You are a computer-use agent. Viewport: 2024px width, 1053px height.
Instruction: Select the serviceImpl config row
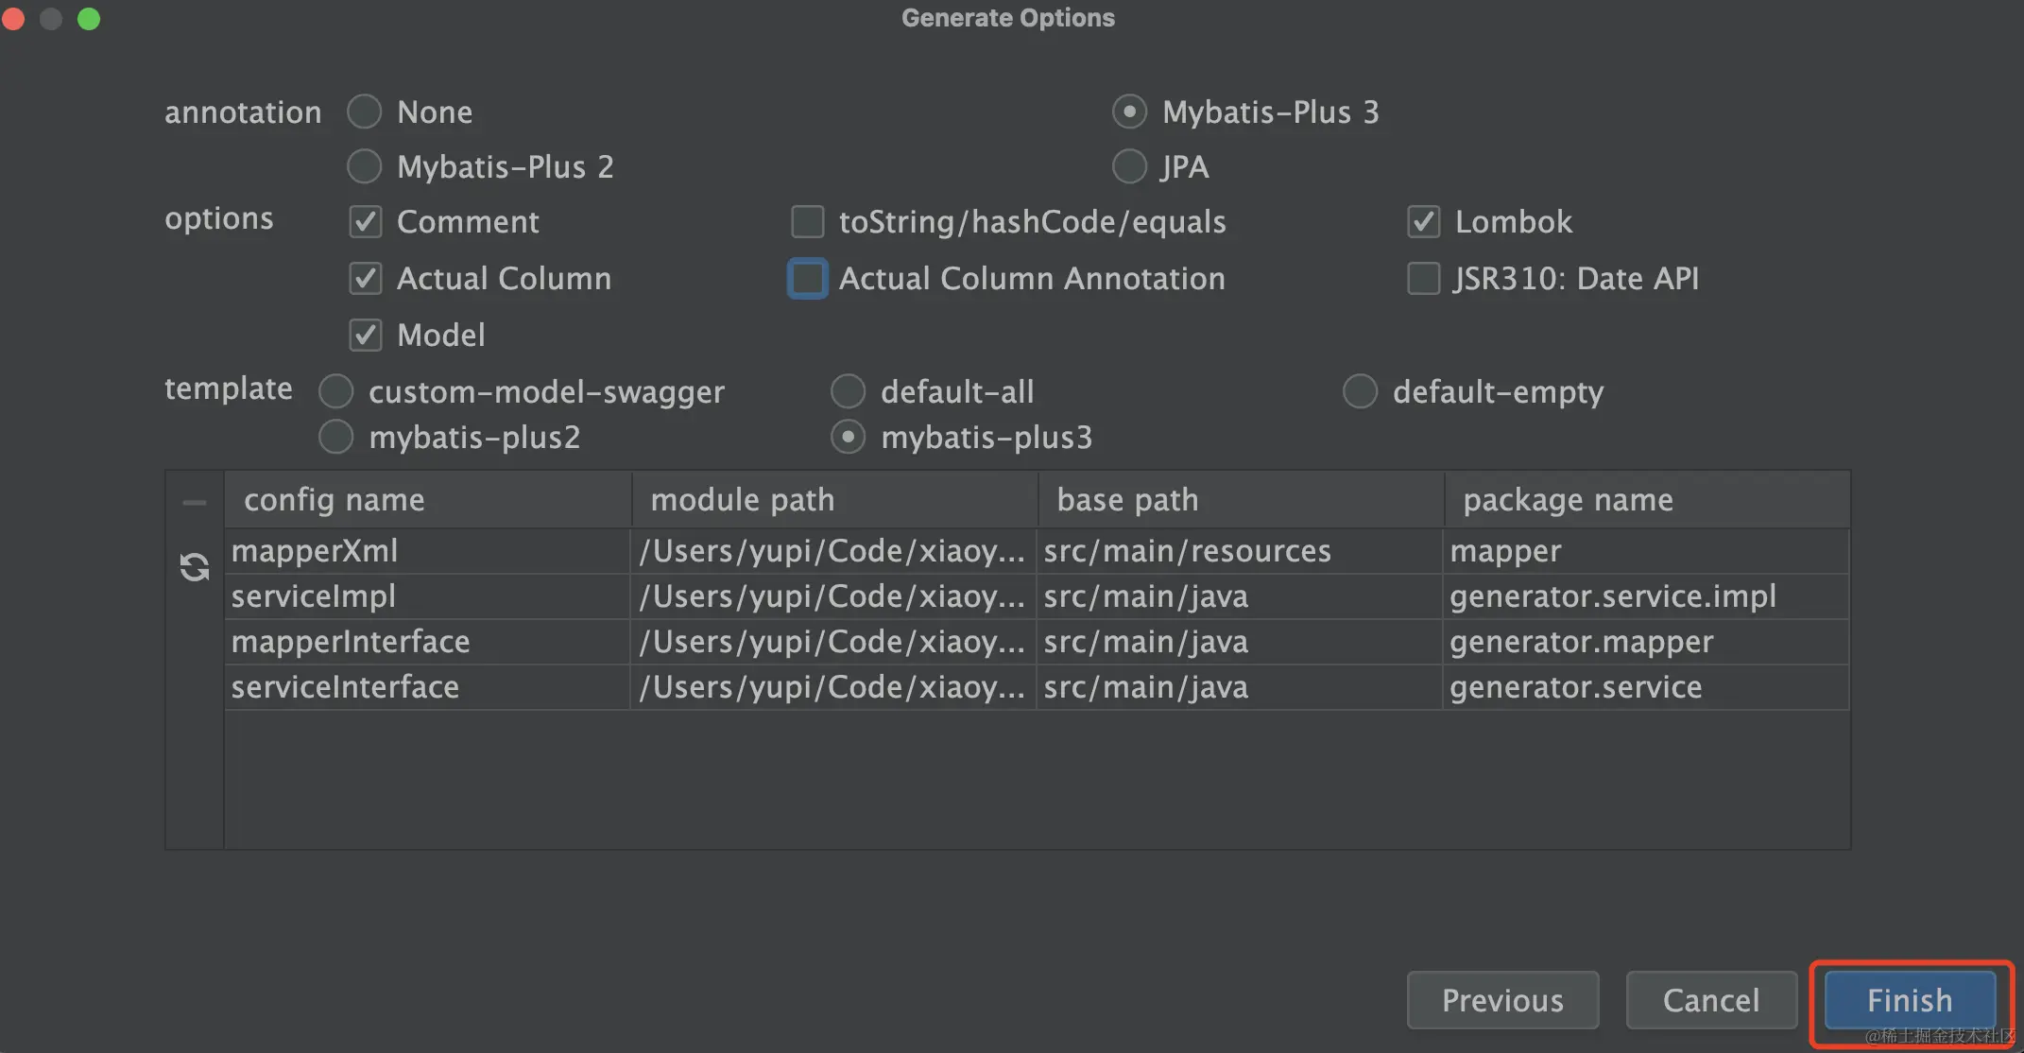click(x=1037, y=596)
